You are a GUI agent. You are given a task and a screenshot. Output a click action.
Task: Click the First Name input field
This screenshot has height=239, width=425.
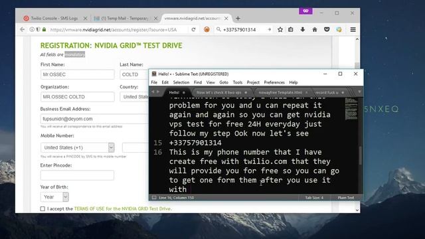click(x=77, y=74)
